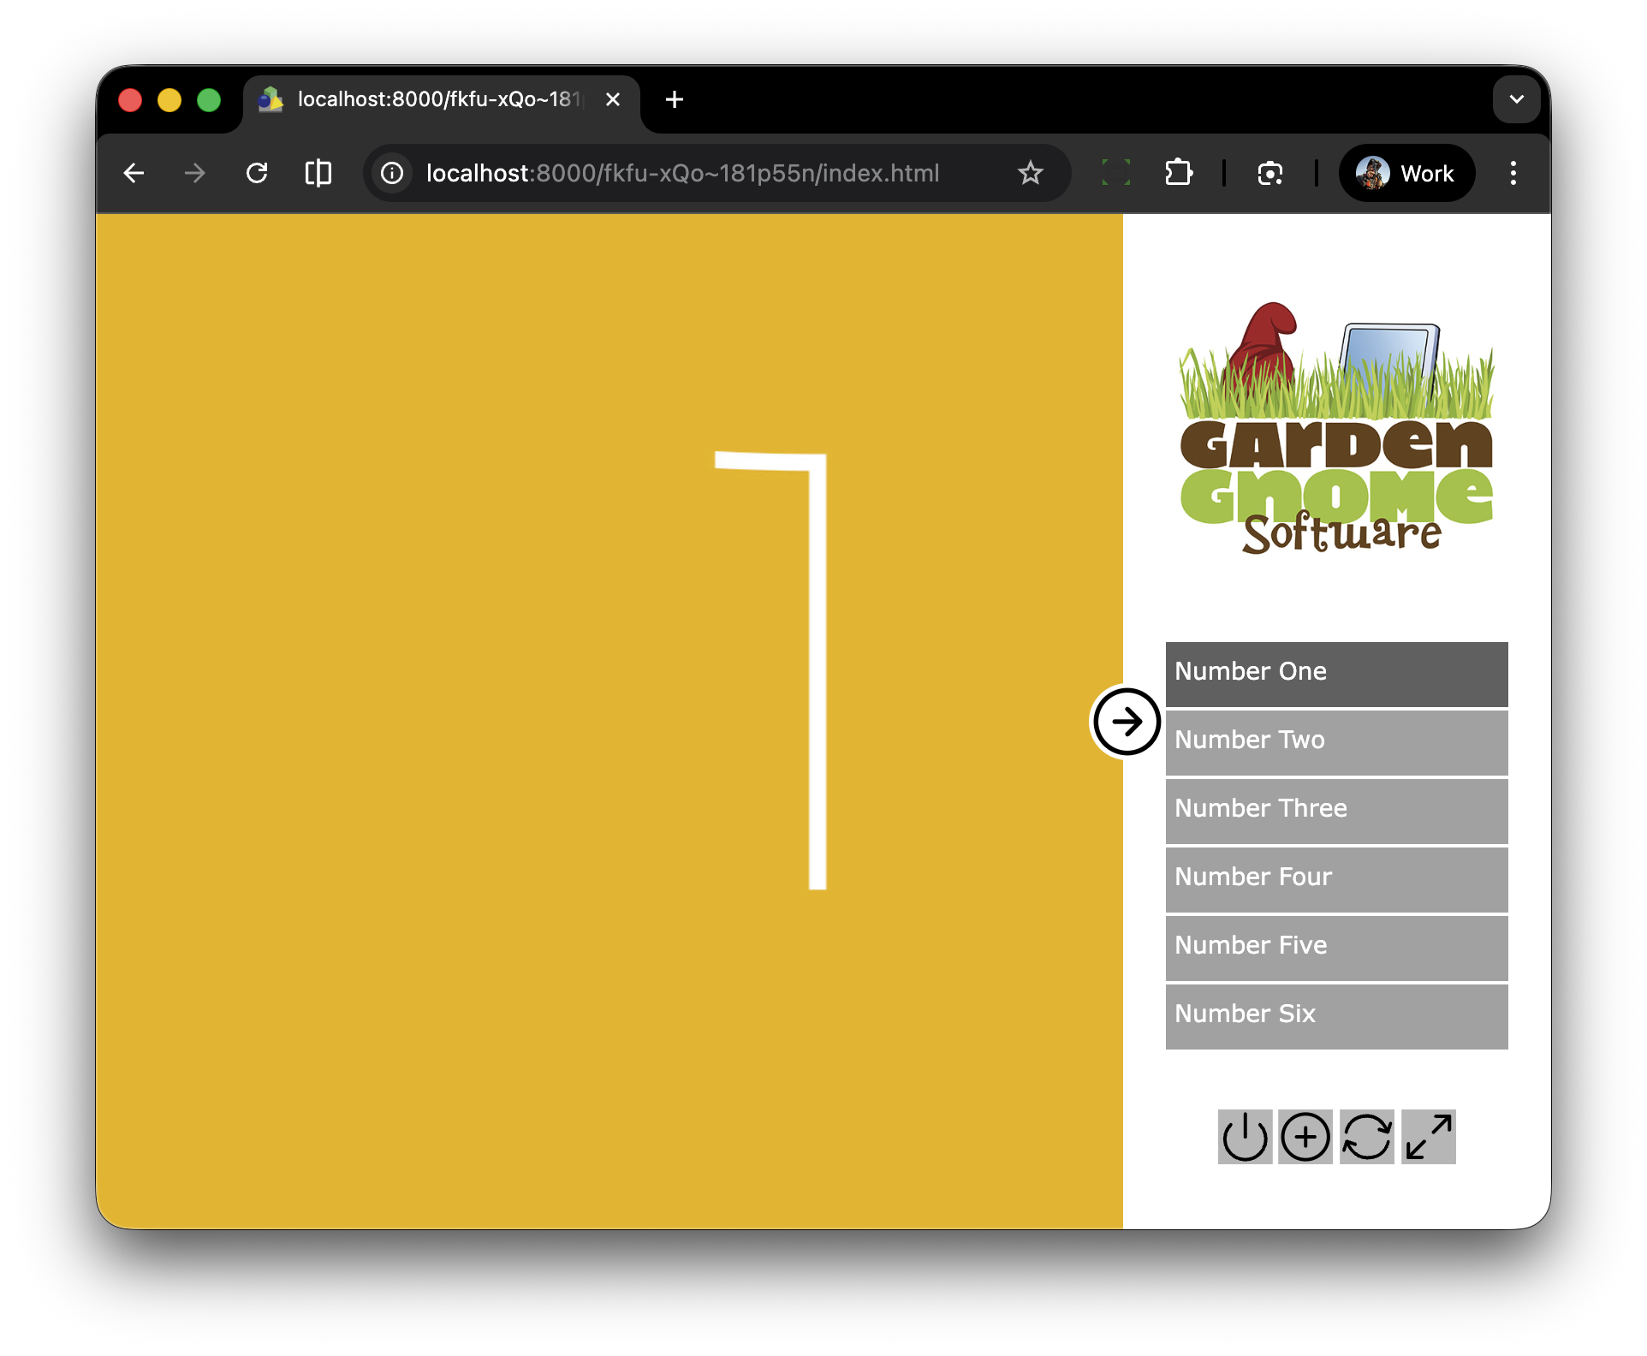The image size is (1647, 1356).
Task: Expand the browser tab overview chevron
Action: (x=1516, y=99)
